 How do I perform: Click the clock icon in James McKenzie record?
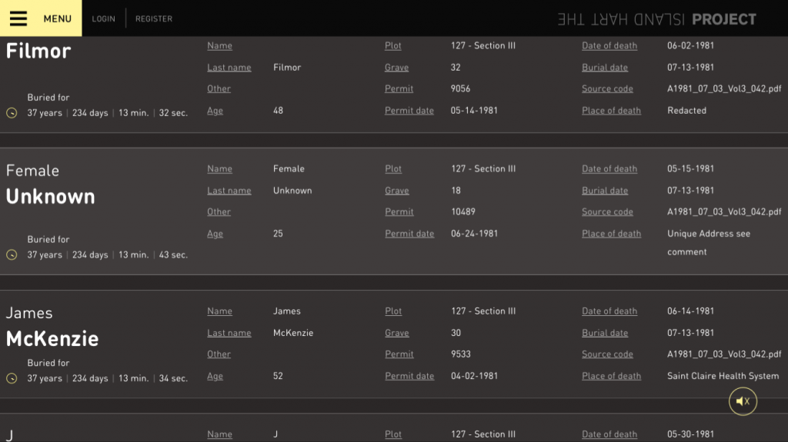tap(12, 378)
